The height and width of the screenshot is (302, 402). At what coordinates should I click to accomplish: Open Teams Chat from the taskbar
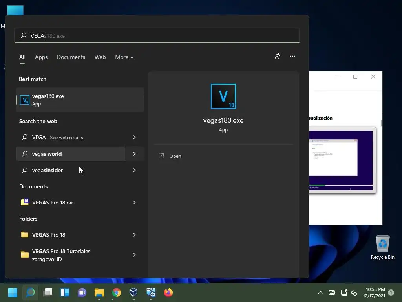point(82,293)
